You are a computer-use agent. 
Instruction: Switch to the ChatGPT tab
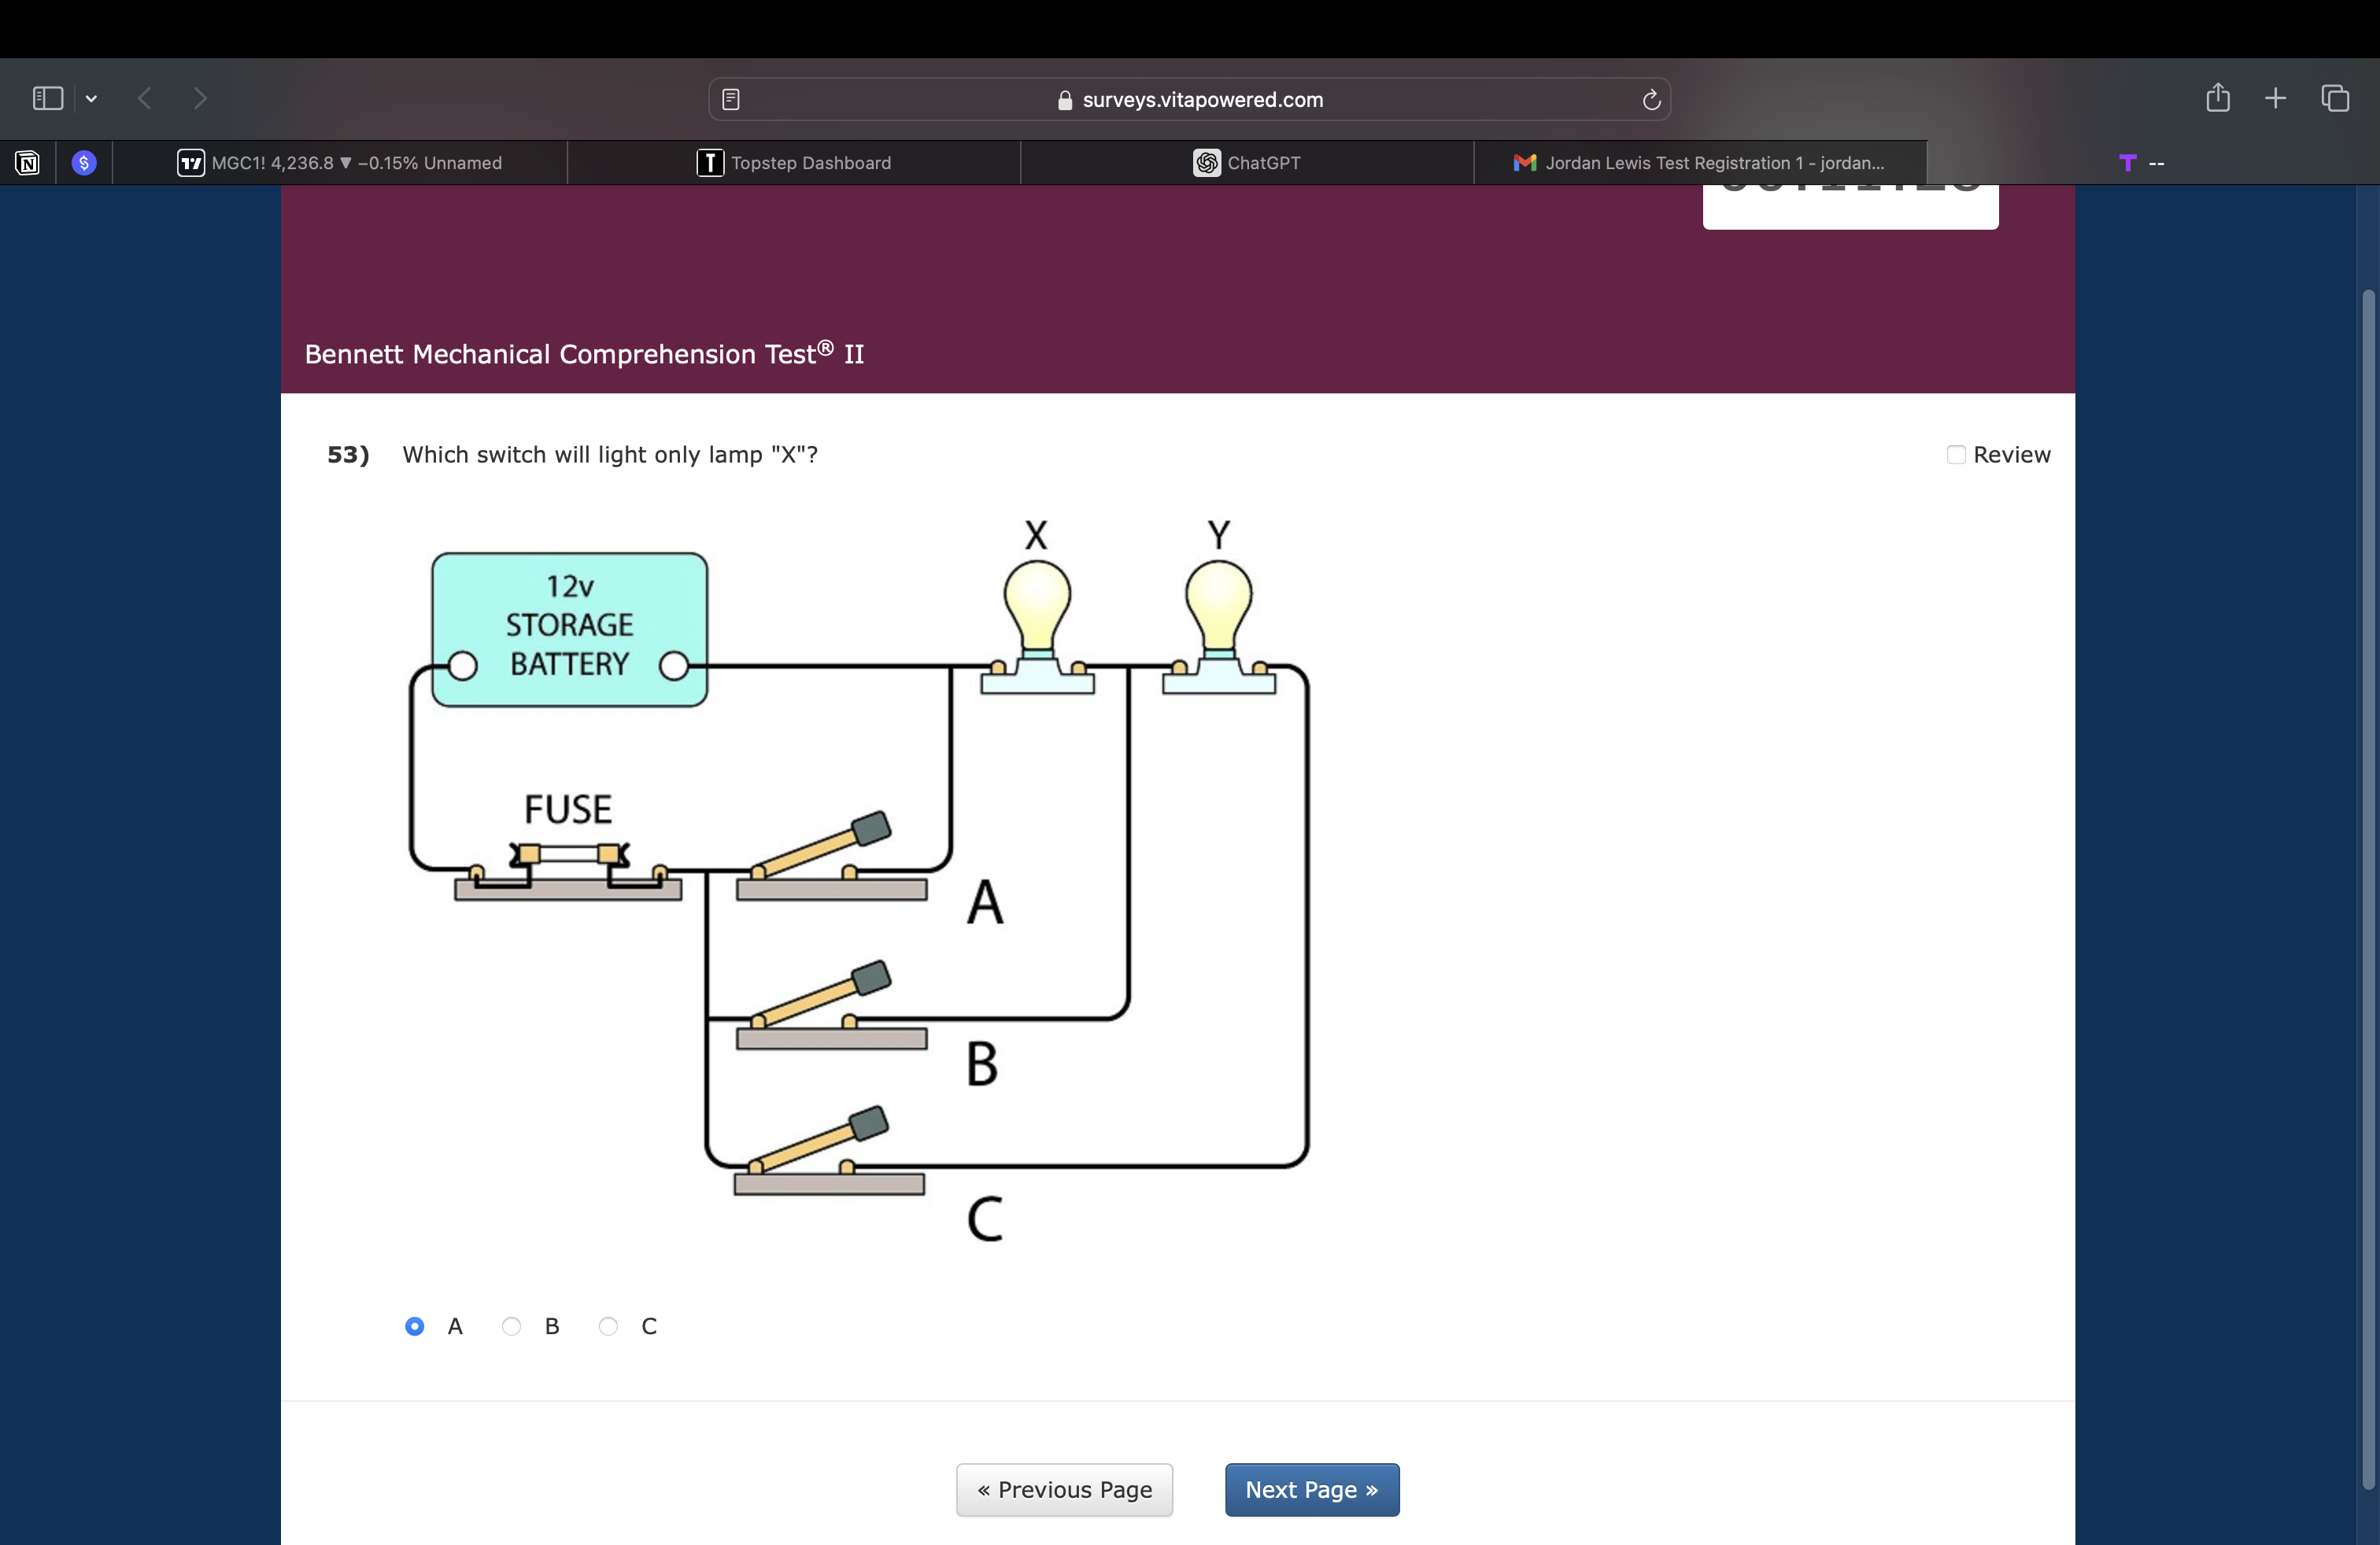[1247, 163]
